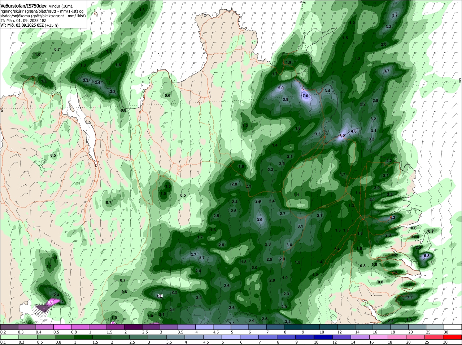Click the pale green 0.1 swatch, lower legend row
The height and width of the screenshot is (345, 462).
[x=9, y=337]
